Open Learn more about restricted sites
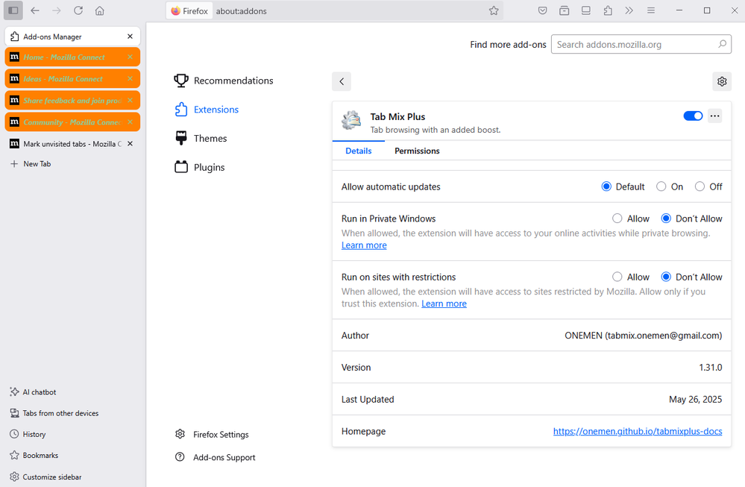This screenshot has width=745, height=487. [x=444, y=304]
